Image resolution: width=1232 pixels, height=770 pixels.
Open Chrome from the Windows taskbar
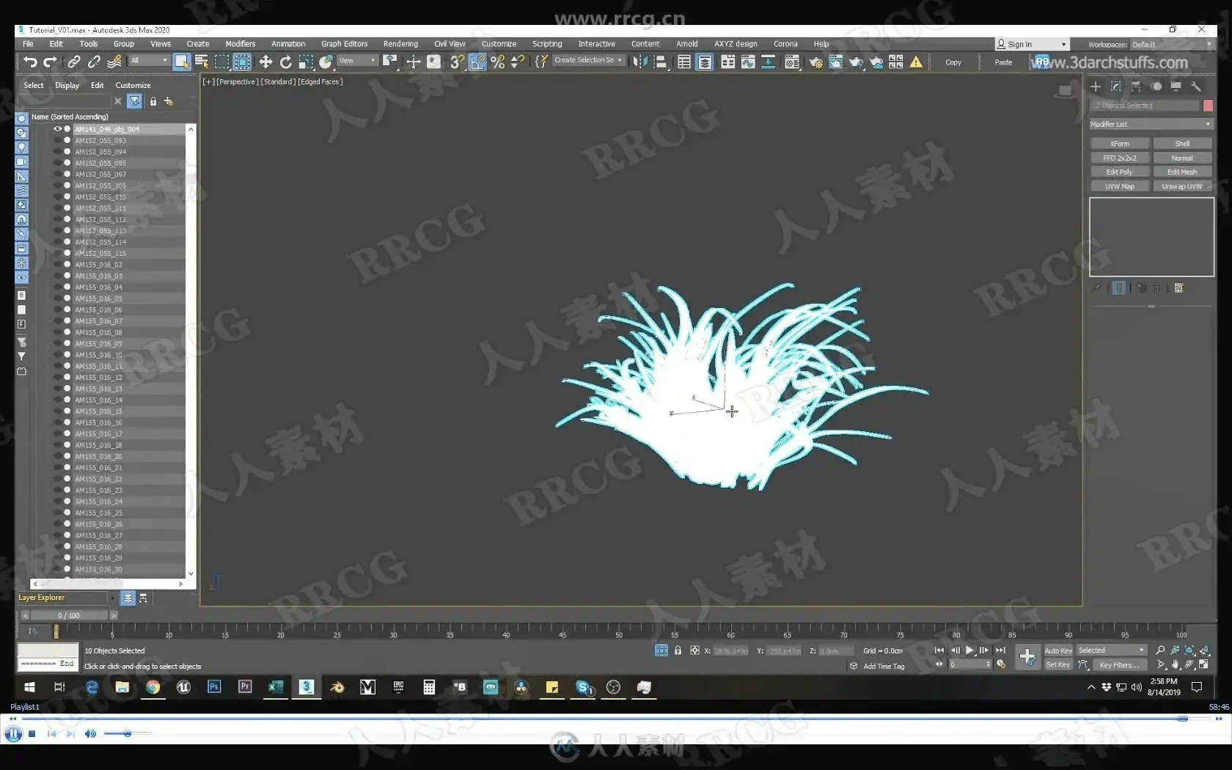point(153,687)
